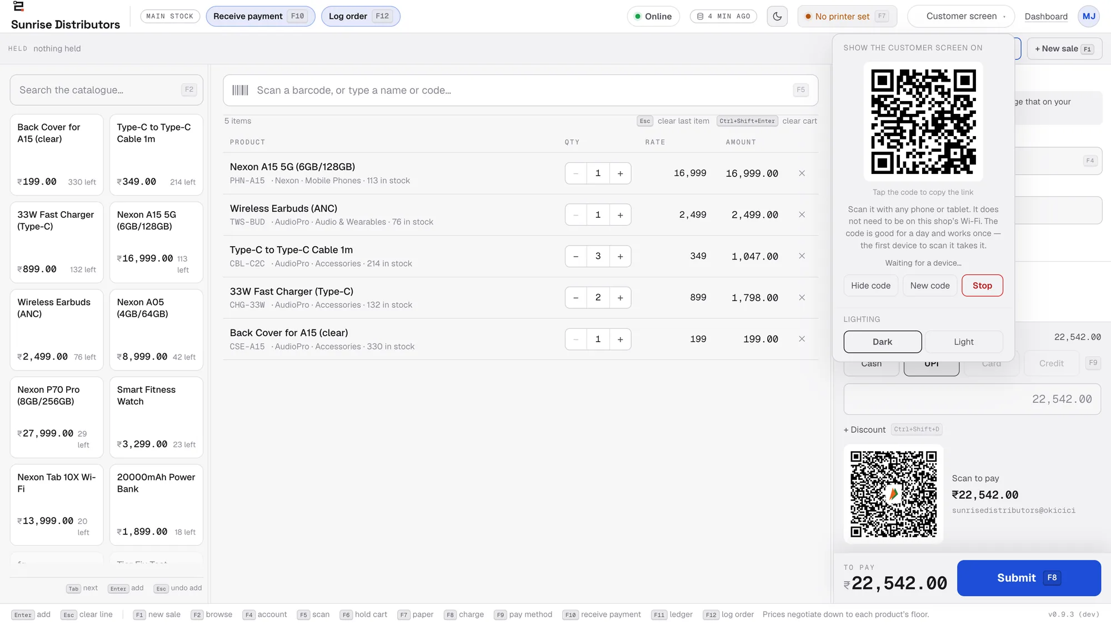Click the barcode icon in scan field
The image size is (1111, 625).
coord(240,90)
